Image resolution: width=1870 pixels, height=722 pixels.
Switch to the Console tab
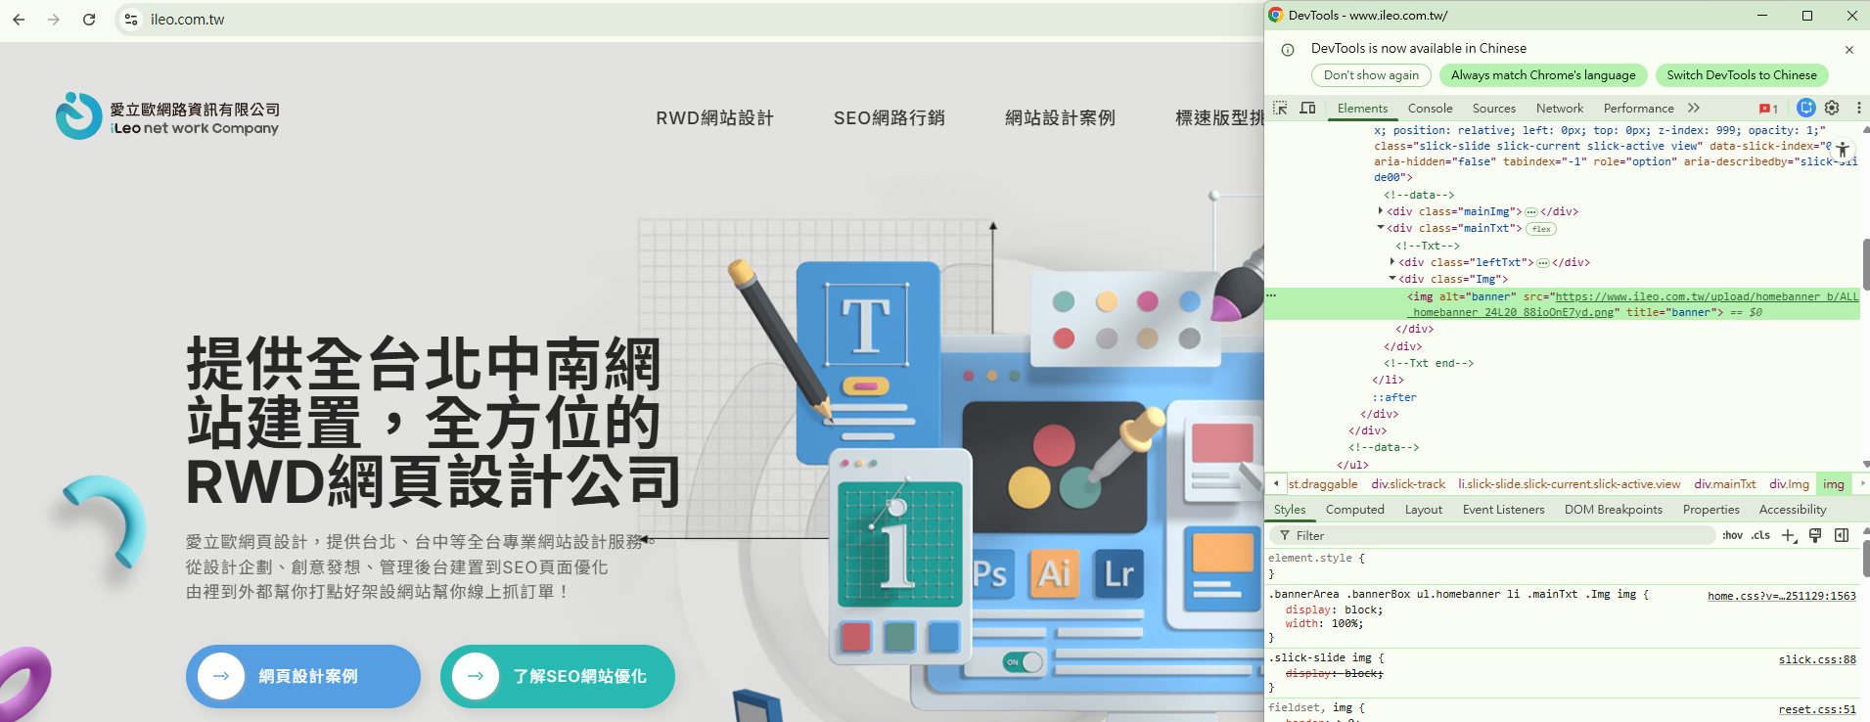point(1430,109)
